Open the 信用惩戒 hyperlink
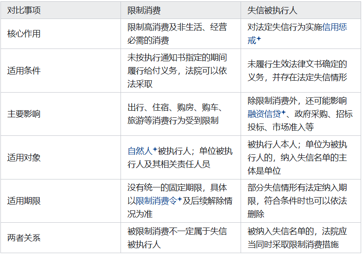362x254 pixels. 334,27
